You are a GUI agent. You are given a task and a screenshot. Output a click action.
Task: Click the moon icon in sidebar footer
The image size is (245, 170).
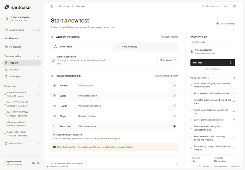(38, 163)
